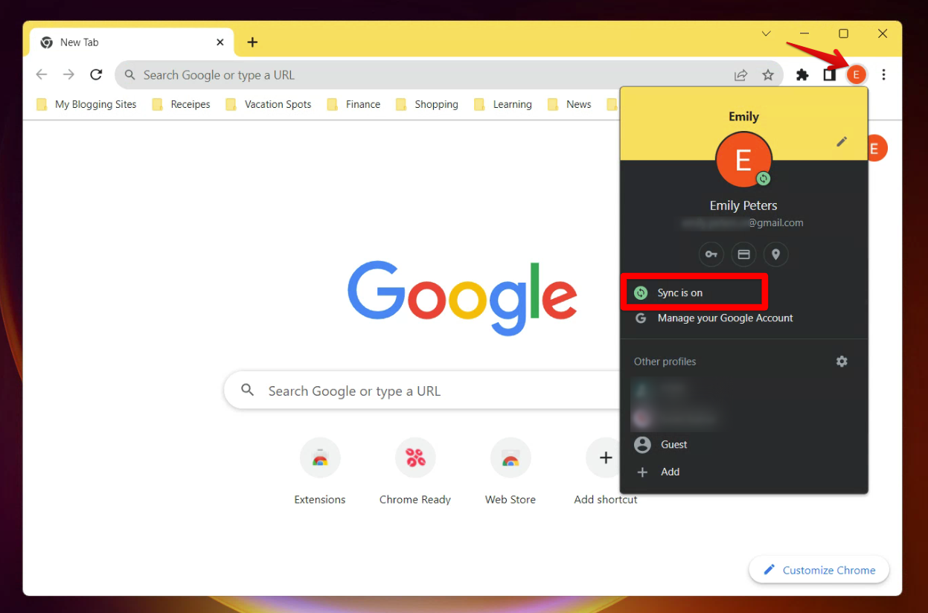Edit profile with the pencil icon
Image resolution: width=928 pixels, height=613 pixels.
point(842,141)
